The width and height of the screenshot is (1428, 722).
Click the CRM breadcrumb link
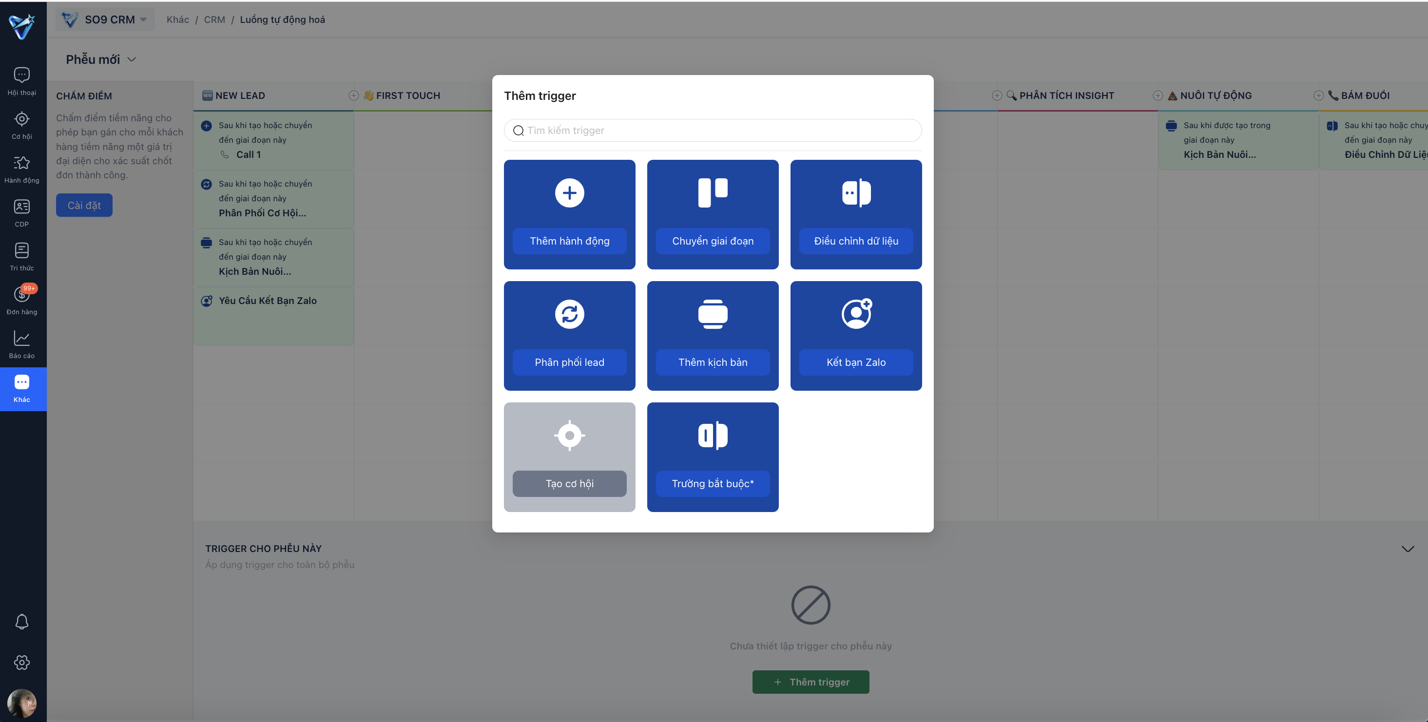[214, 19]
